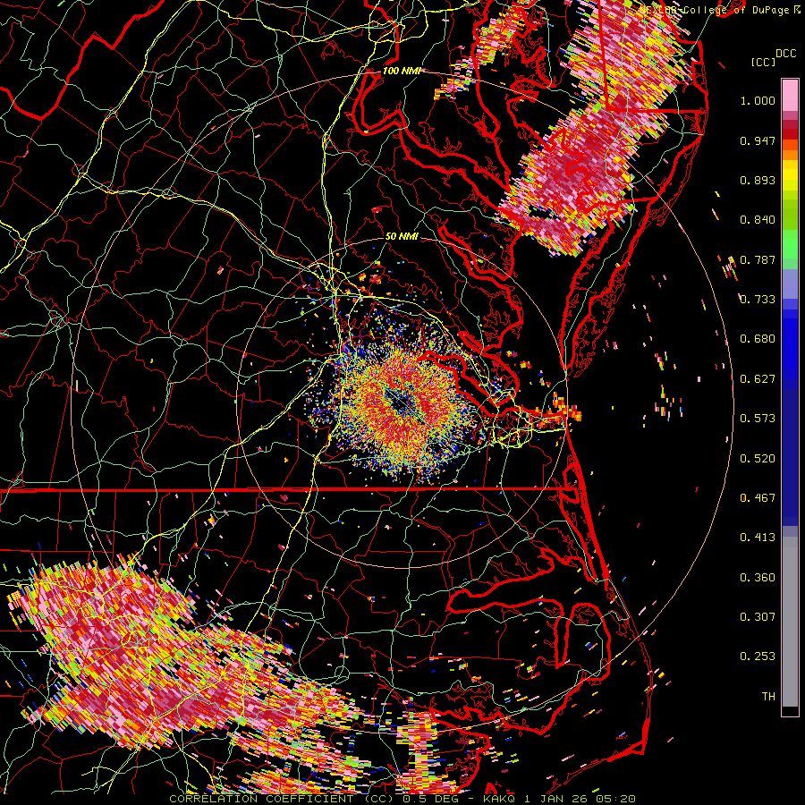
Task: Click the Correlation Coefficient caption at bottom
Action: 402,799
